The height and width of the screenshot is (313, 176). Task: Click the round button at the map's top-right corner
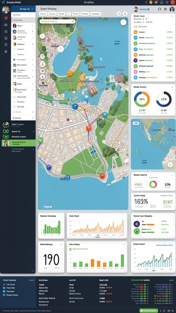(123, 22)
